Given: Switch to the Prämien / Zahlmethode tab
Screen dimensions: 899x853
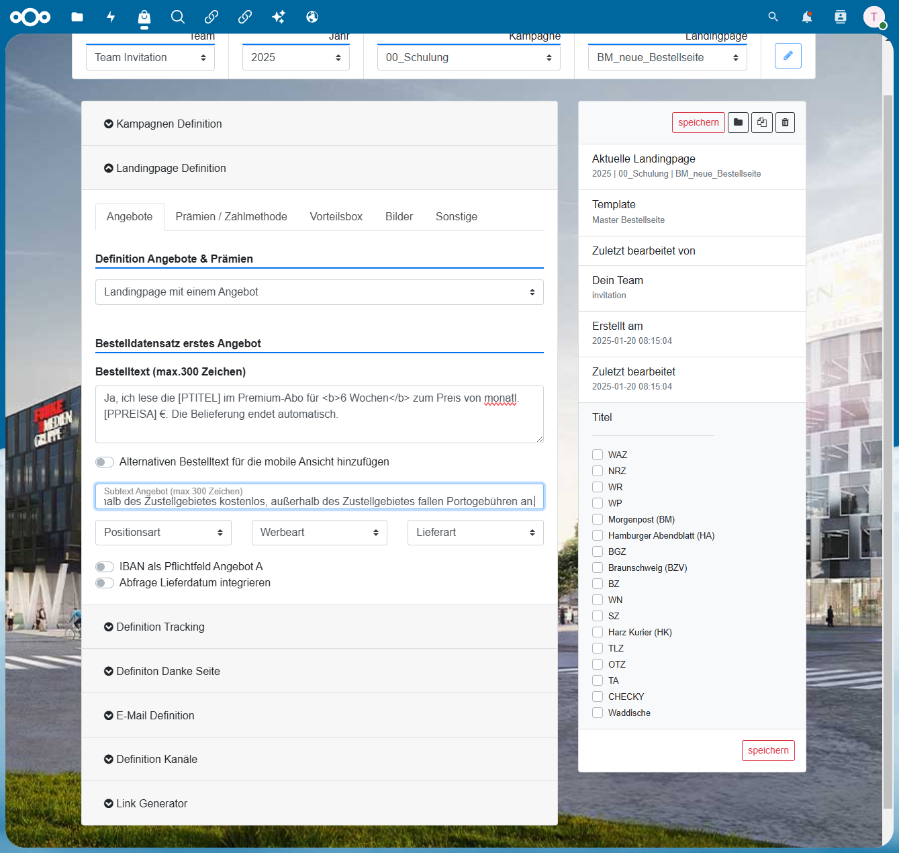Looking at the screenshot, I should 232,216.
